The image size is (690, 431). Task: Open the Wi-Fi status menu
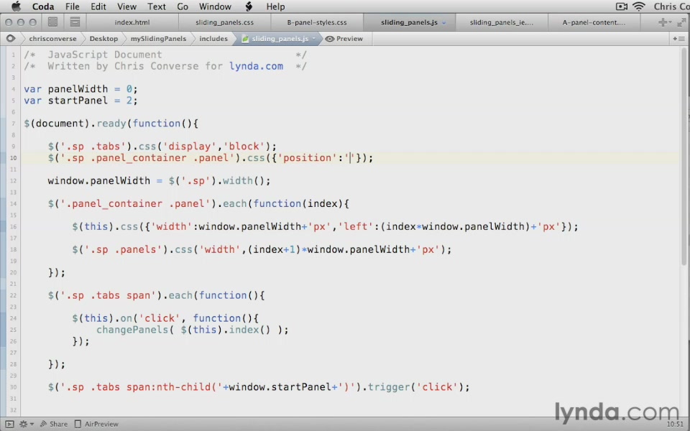click(x=638, y=6)
